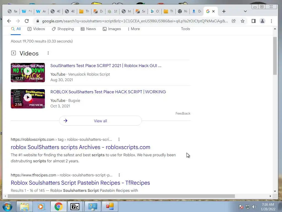Image resolution: width=282 pixels, height=212 pixels.
Task: Open the Windows Start menu
Action: pos(7,206)
